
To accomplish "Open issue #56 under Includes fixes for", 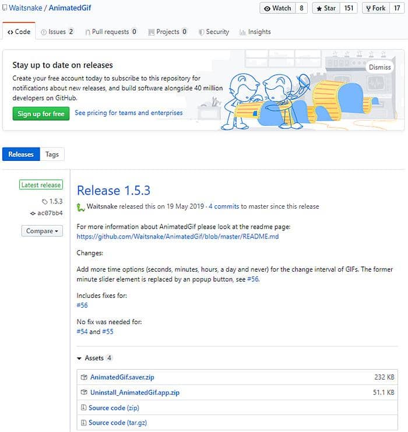I will pos(82,305).
